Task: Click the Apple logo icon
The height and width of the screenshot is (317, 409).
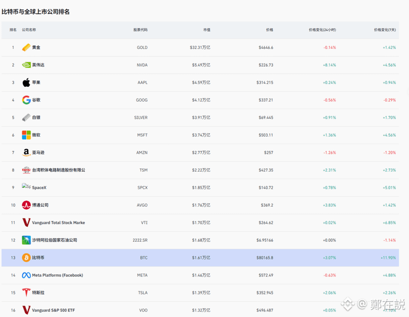Action: tap(26, 82)
